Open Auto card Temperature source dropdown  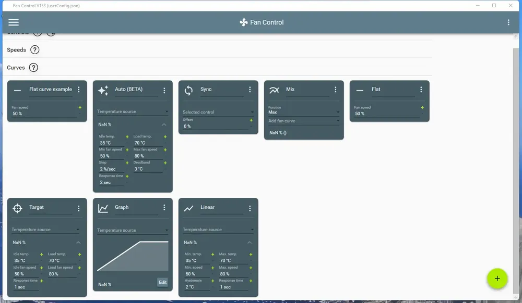(133, 111)
